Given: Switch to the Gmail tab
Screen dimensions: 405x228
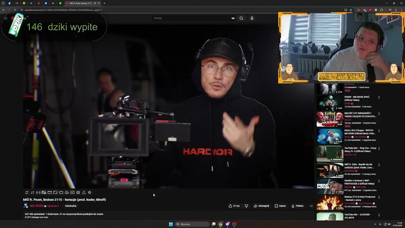Looking at the screenshot, I should pos(17,3).
